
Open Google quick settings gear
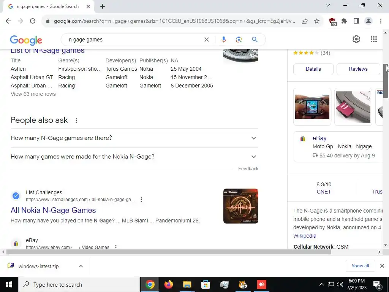click(356, 39)
